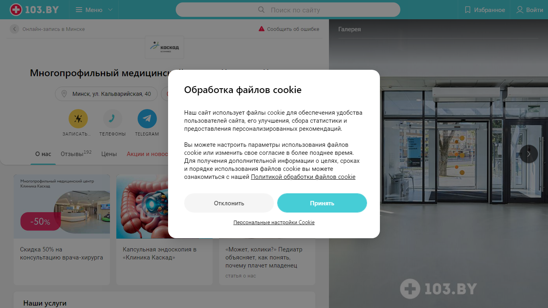Open the hamburger Меню icon
548x308 pixels.
coord(79,10)
